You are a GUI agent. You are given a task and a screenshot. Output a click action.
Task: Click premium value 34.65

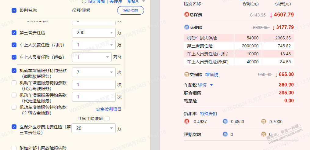coord(286,62)
